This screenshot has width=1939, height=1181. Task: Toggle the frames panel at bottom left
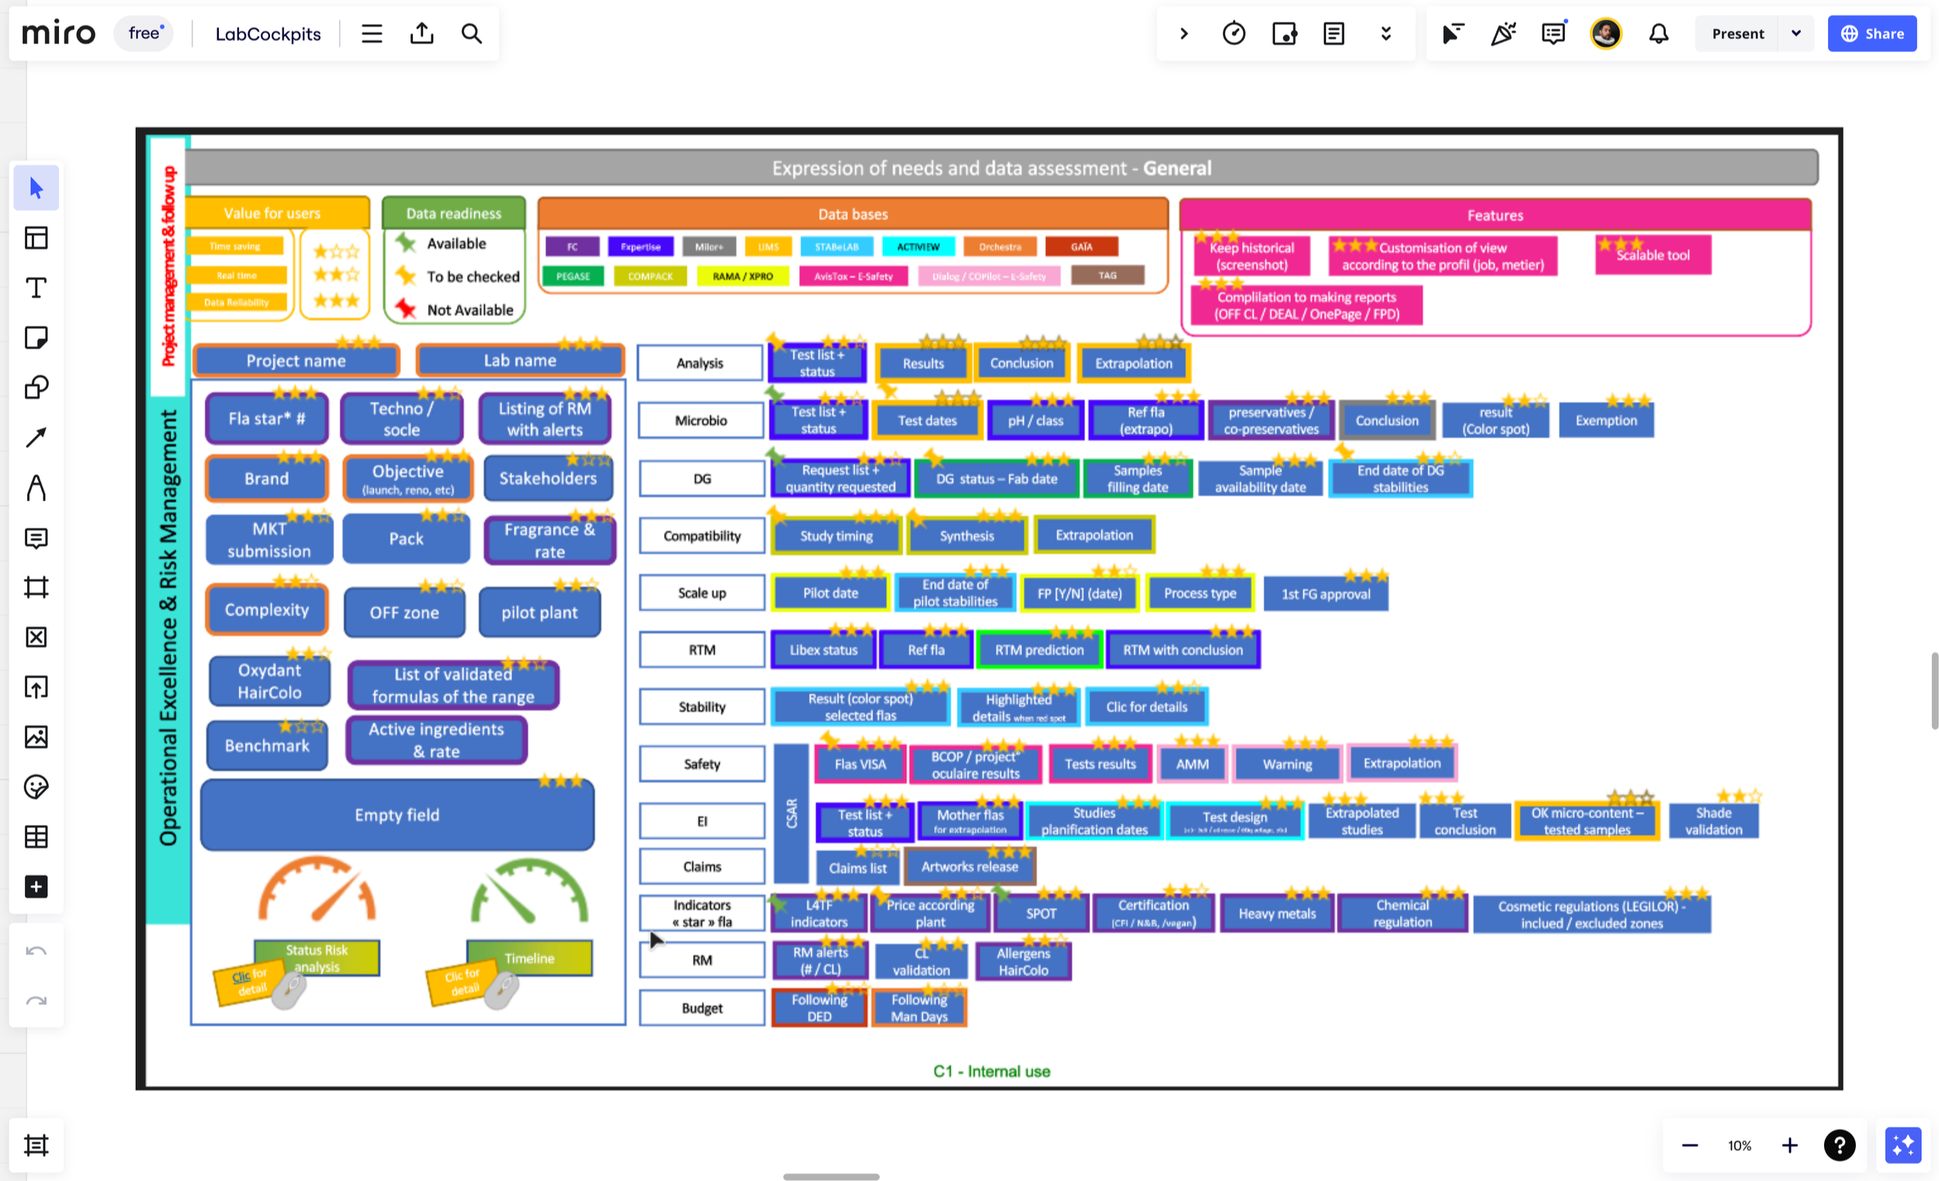(x=36, y=1145)
